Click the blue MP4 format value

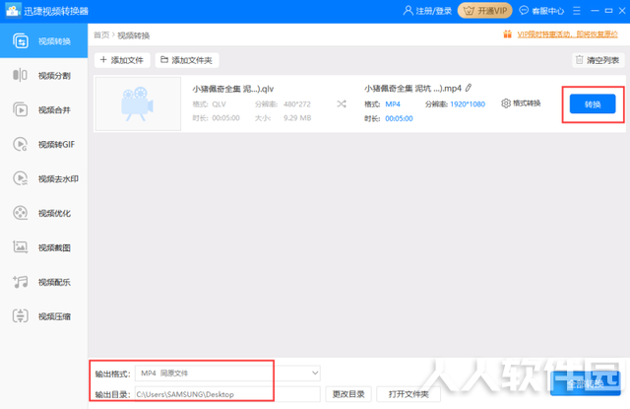(393, 104)
